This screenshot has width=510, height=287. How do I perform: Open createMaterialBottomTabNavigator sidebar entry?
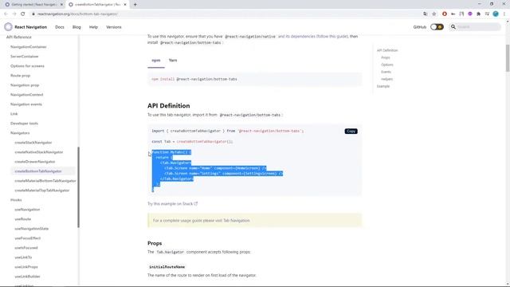pyautogui.click(x=45, y=181)
